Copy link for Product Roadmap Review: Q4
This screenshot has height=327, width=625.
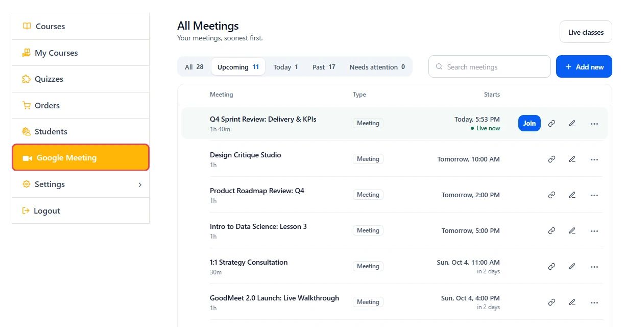click(x=551, y=195)
